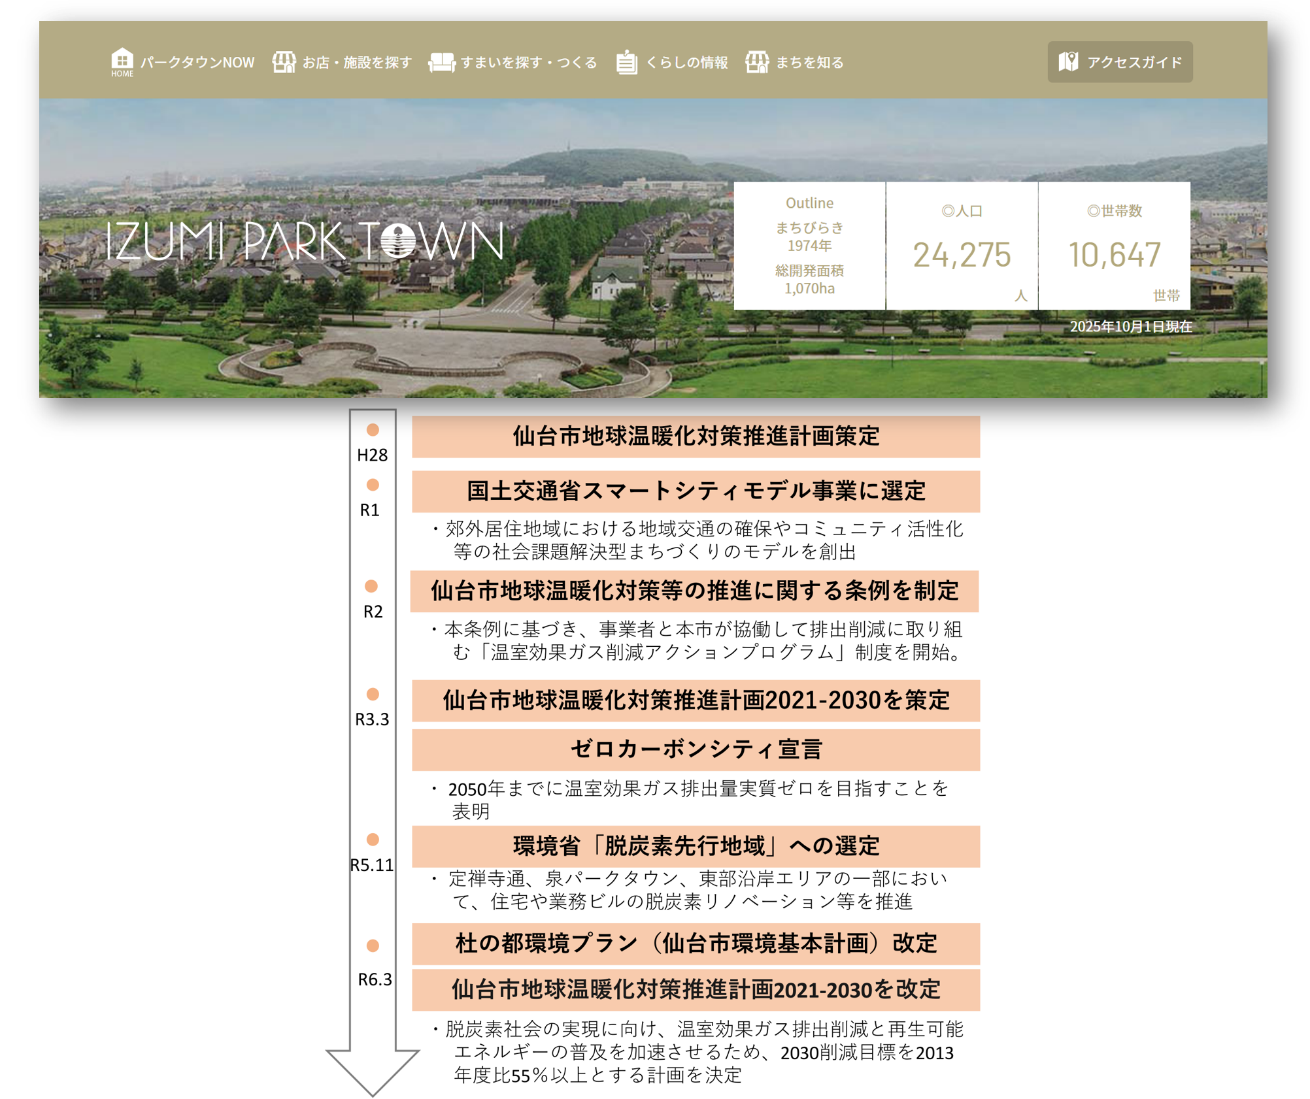This screenshot has width=1310, height=1099.
Task: Select すまいを探す・つくる navigation link
Action: (x=528, y=62)
